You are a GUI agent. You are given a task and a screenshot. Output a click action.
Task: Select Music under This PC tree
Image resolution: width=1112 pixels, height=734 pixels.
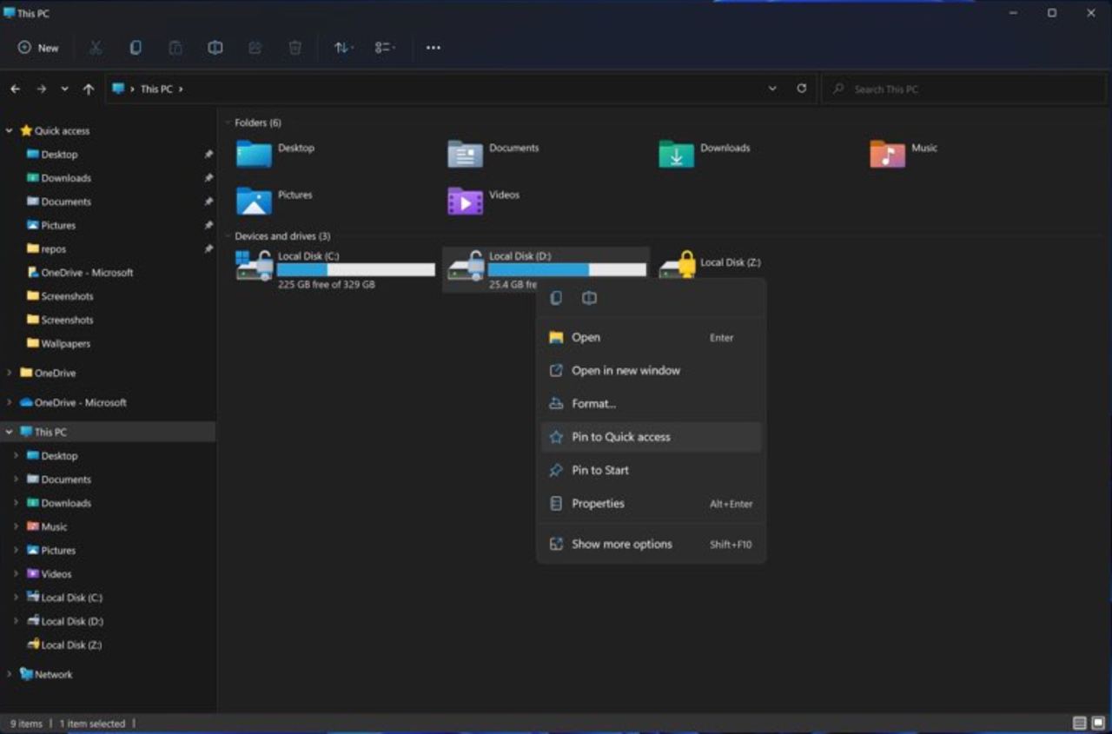coord(54,526)
